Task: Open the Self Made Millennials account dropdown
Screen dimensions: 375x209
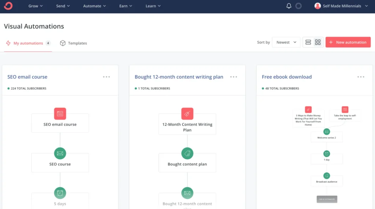Action: point(341,6)
